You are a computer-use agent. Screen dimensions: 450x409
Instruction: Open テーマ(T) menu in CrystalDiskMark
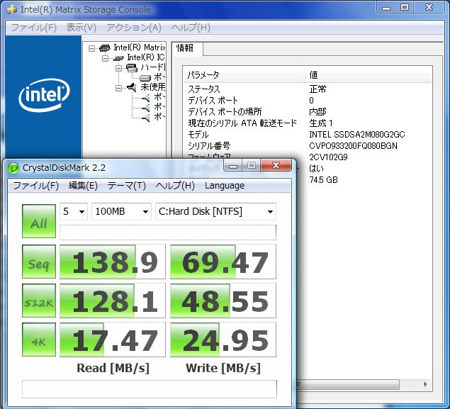point(127,186)
